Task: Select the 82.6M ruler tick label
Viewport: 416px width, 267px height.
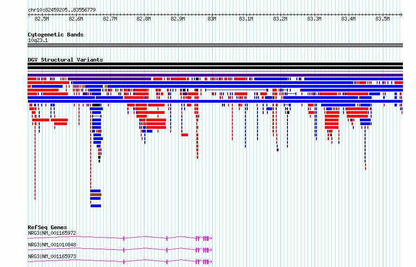Action: 76,19
